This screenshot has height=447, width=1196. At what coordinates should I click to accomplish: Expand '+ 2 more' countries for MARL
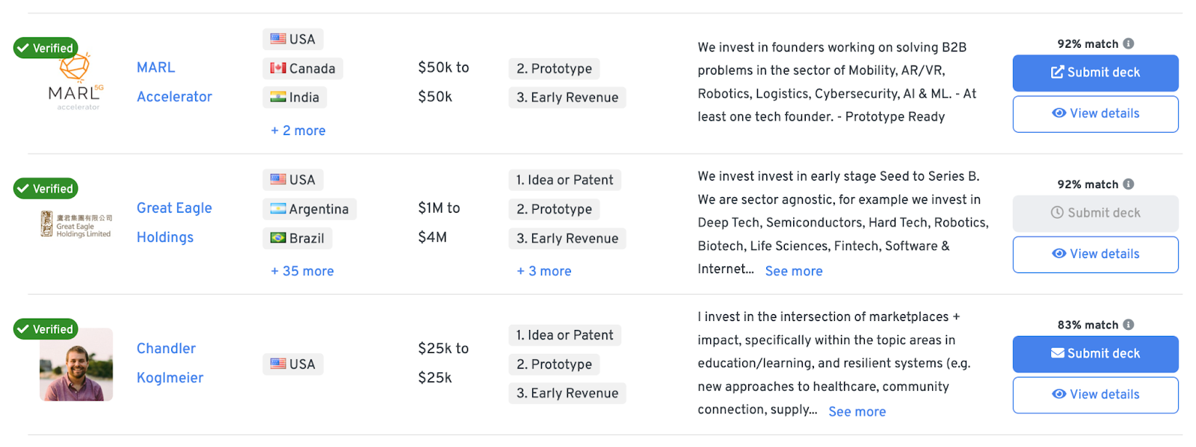(x=298, y=131)
